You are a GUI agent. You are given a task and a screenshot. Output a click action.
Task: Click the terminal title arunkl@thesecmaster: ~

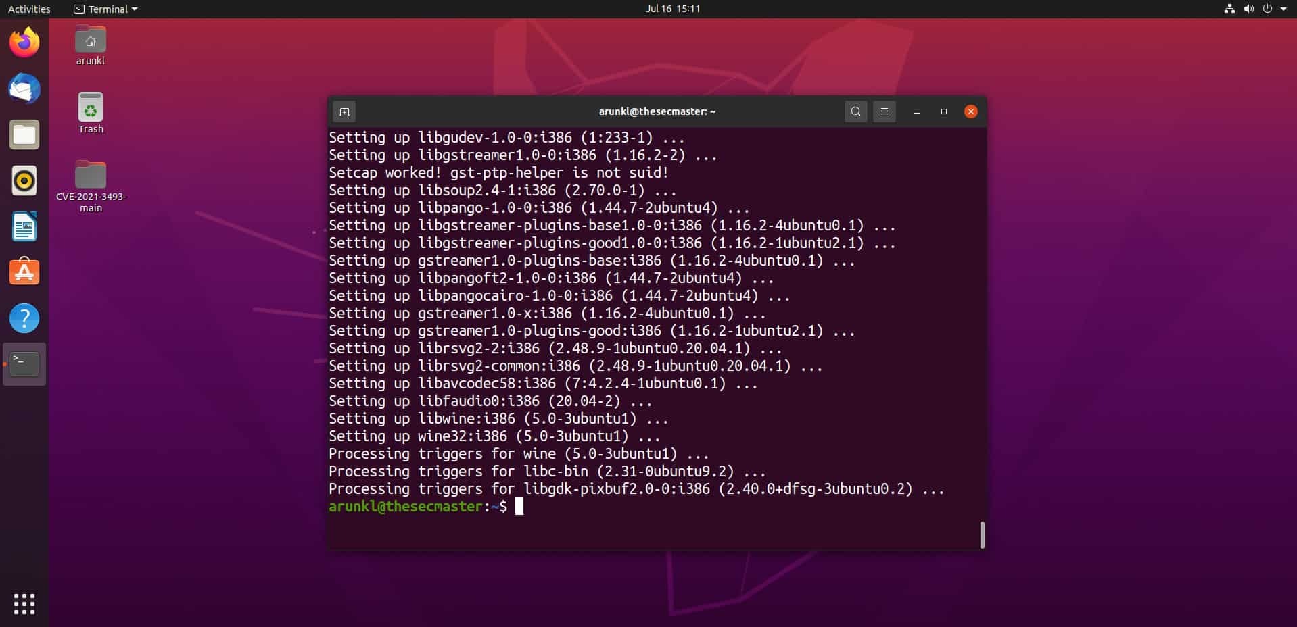pos(657,111)
